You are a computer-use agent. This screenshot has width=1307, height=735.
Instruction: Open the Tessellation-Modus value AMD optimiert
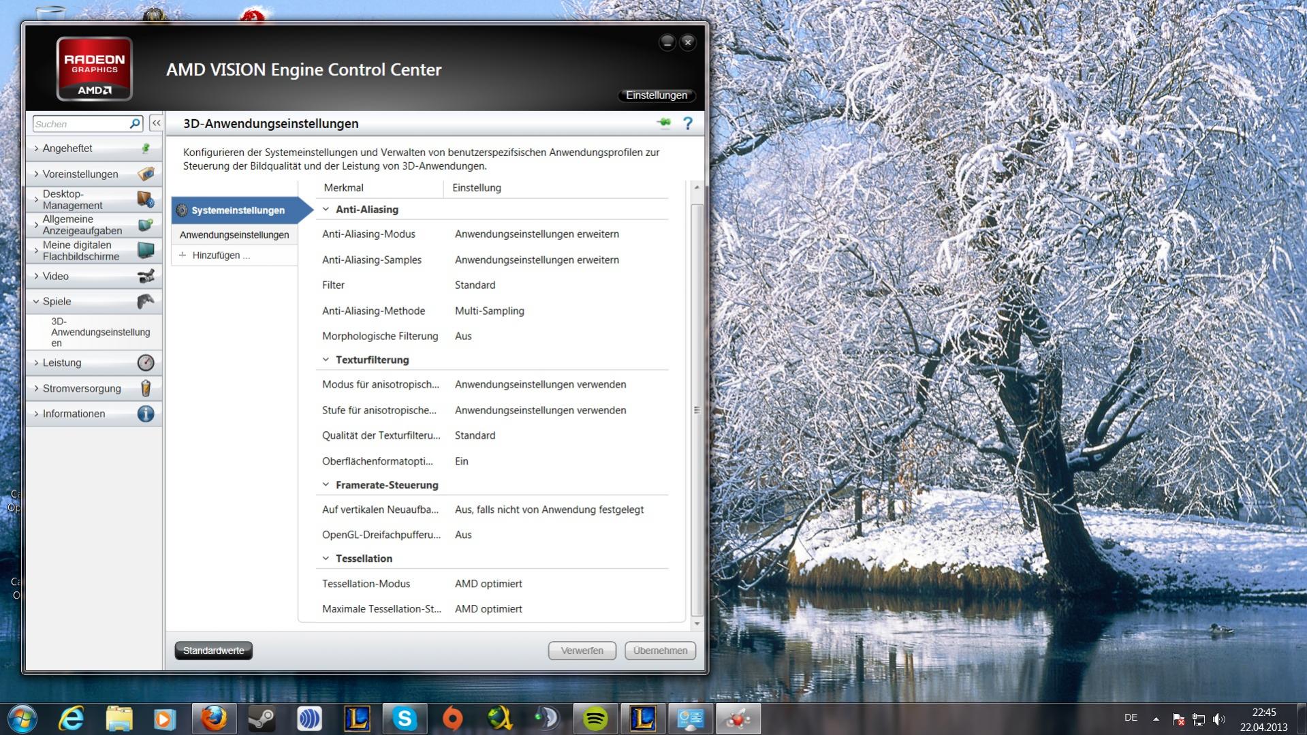[488, 584]
